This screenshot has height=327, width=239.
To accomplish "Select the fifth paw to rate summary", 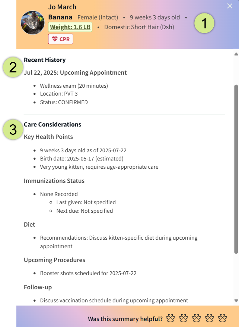I will tap(222, 318).
